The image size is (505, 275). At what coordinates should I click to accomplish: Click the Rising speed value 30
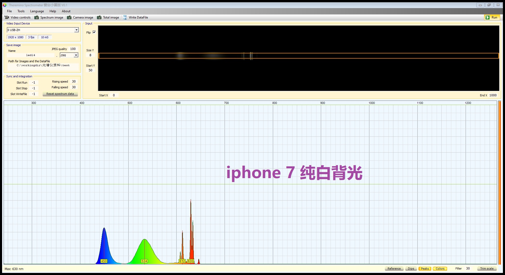[74, 82]
